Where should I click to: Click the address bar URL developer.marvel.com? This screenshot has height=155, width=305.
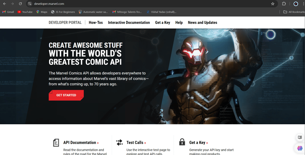point(49,4)
